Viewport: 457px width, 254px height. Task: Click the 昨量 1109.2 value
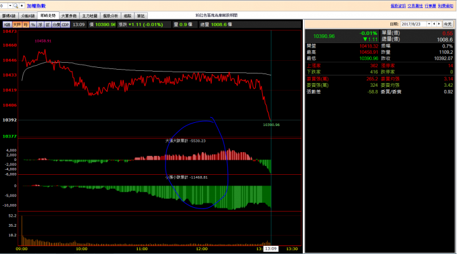[446, 52]
